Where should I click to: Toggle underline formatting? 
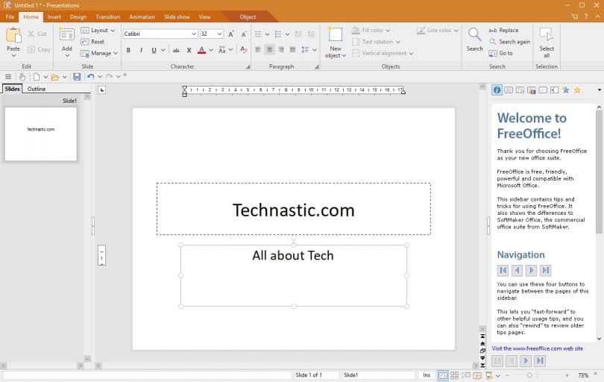coord(154,50)
